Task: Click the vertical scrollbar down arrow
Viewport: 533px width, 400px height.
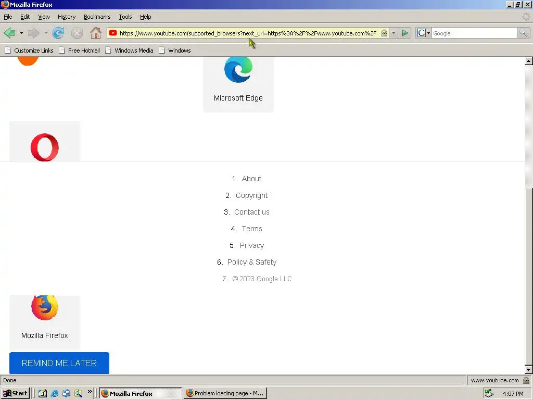Action: pyautogui.click(x=529, y=370)
